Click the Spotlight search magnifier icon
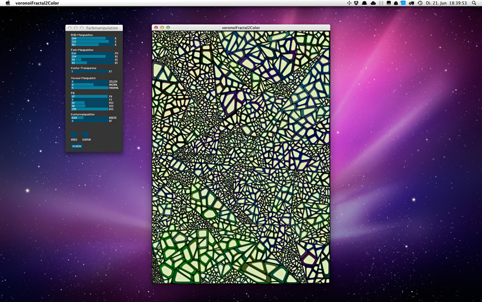Screen dimensions: 482x302 474,3
